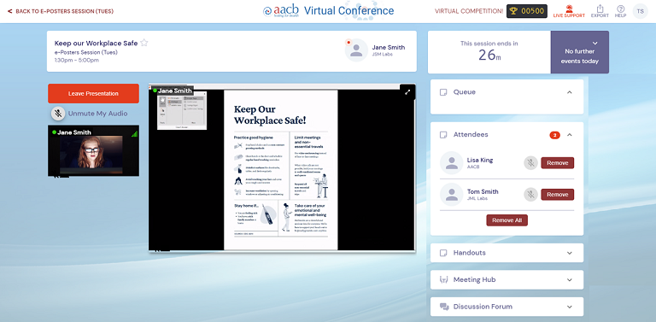Viewport: 656px width, 322px height.
Task: Toggle Lisa King's microphone mute
Action: point(530,163)
